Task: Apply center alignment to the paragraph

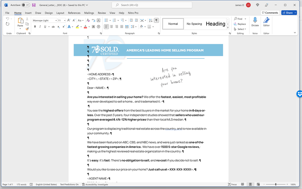Action: 111,27
